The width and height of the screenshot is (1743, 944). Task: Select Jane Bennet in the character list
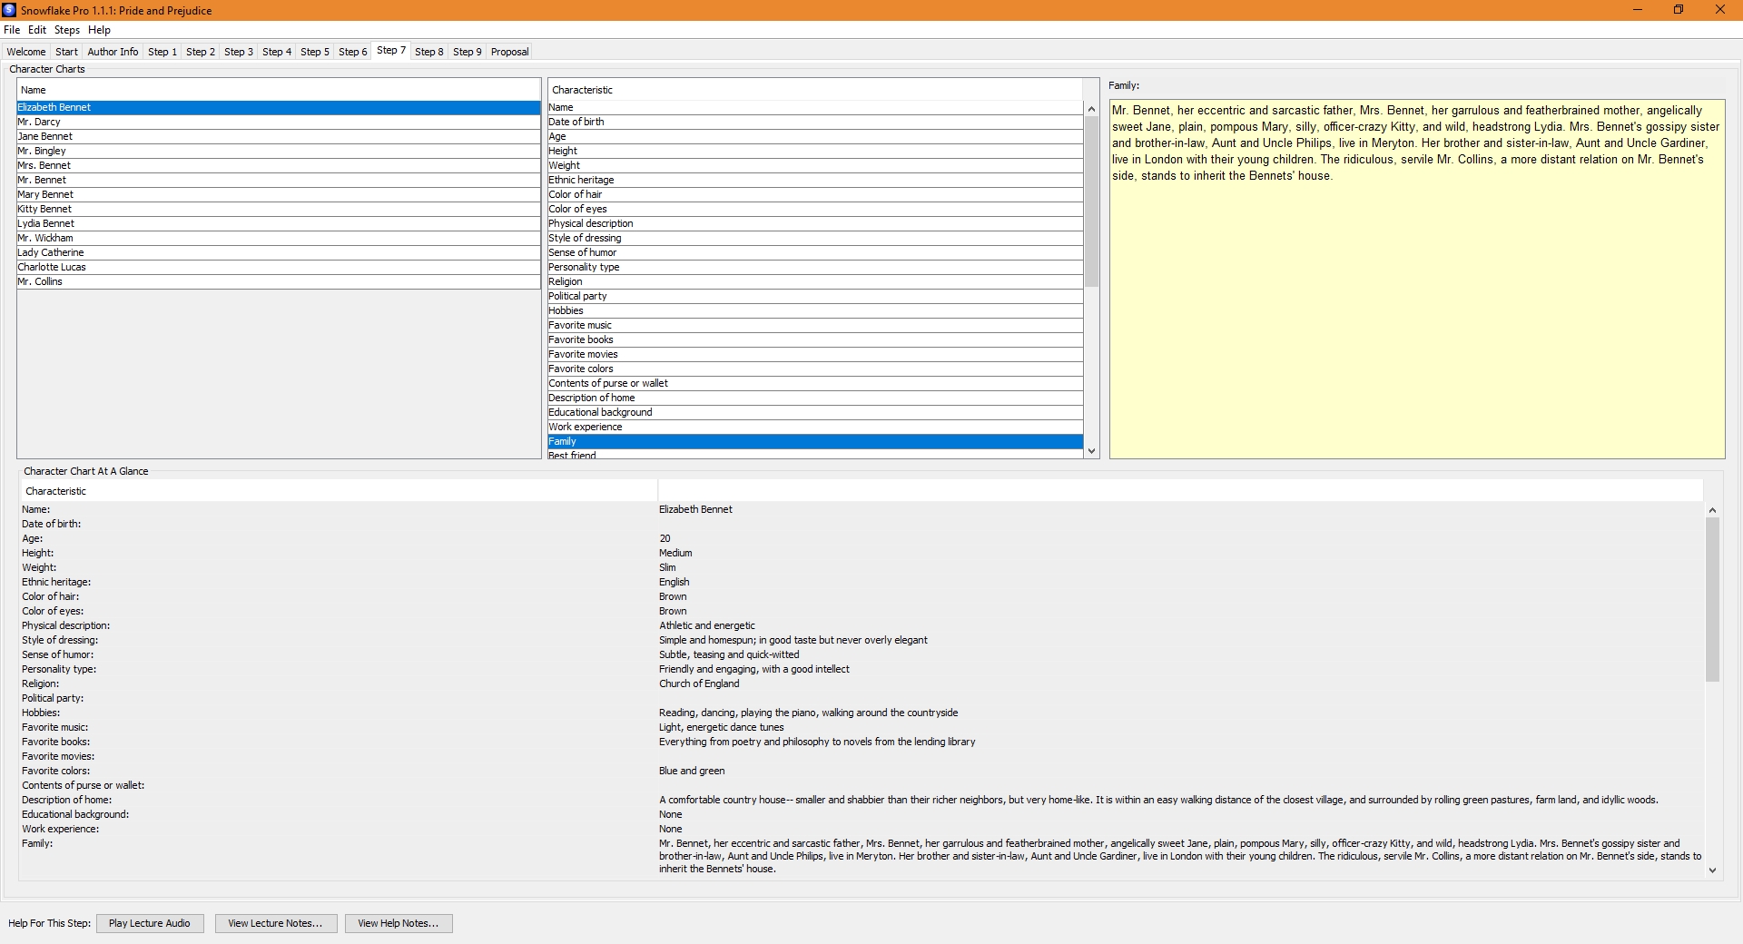(279, 136)
